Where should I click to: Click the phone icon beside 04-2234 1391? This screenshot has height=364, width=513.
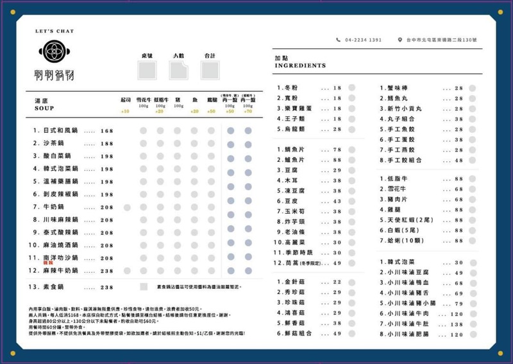[x=339, y=40]
